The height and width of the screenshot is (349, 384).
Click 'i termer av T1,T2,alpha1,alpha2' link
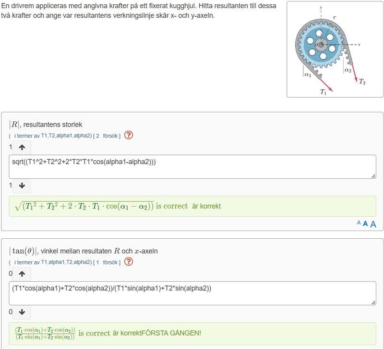52,136
